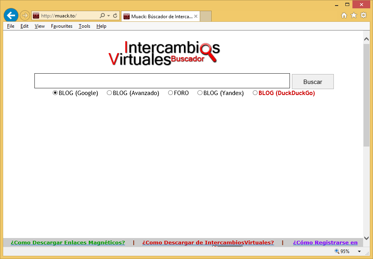Screen dimensions: 373x259
Task: Close the Muack tab
Action: coord(196,16)
